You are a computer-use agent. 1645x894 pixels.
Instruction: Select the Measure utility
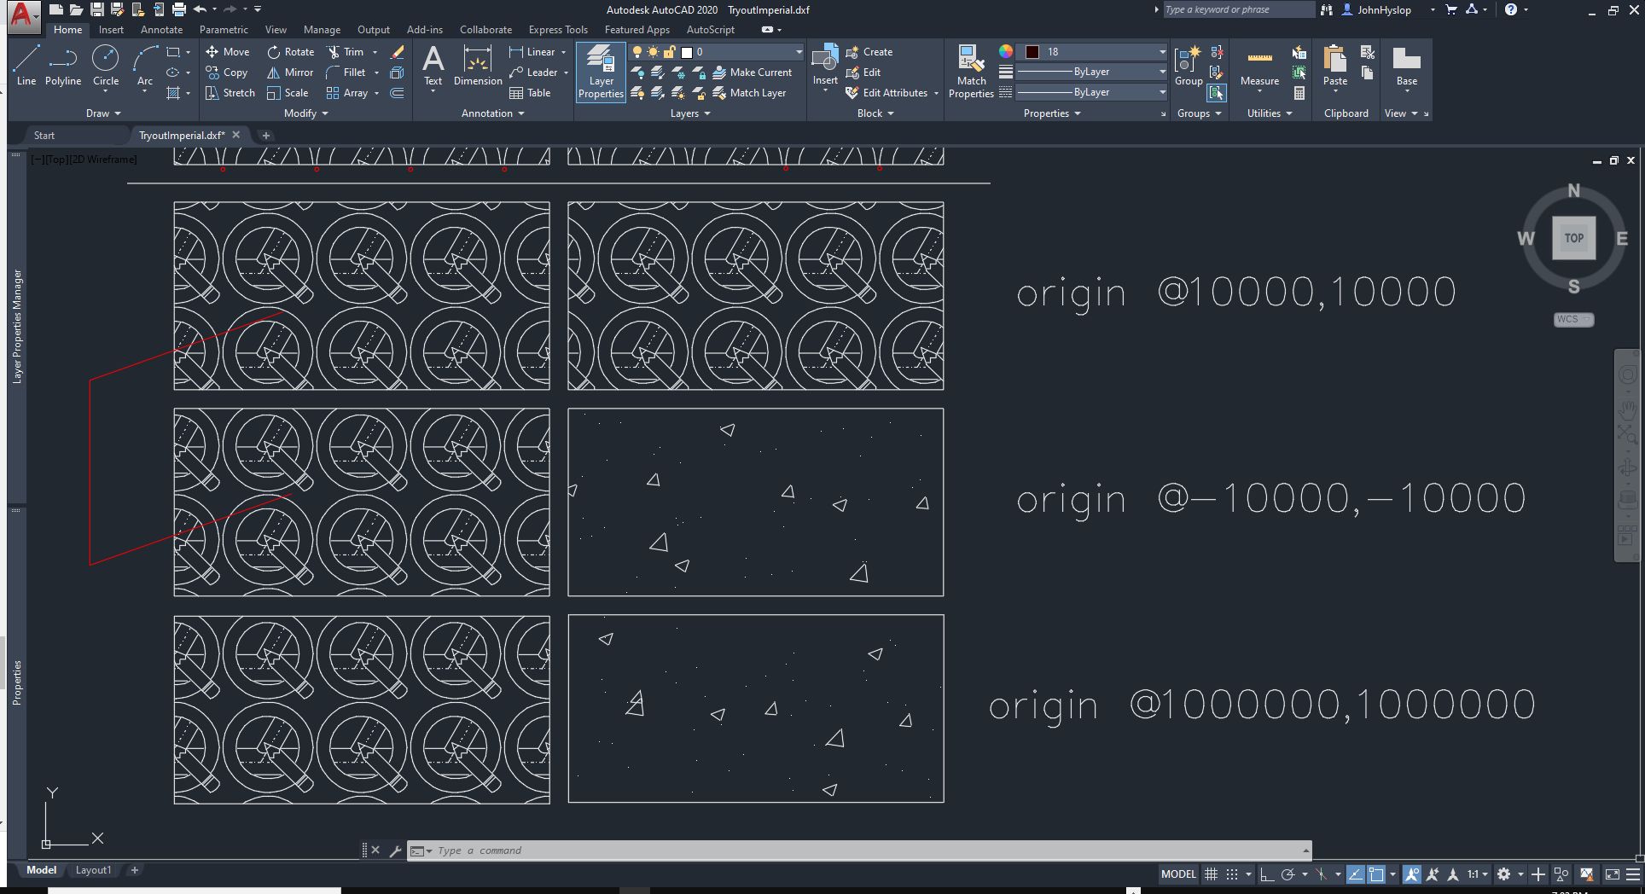coord(1259,67)
